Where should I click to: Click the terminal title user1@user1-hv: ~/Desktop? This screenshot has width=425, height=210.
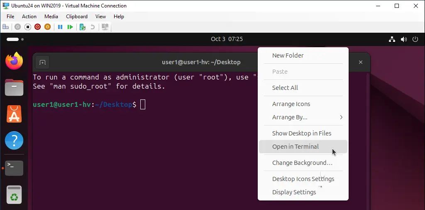201,62
